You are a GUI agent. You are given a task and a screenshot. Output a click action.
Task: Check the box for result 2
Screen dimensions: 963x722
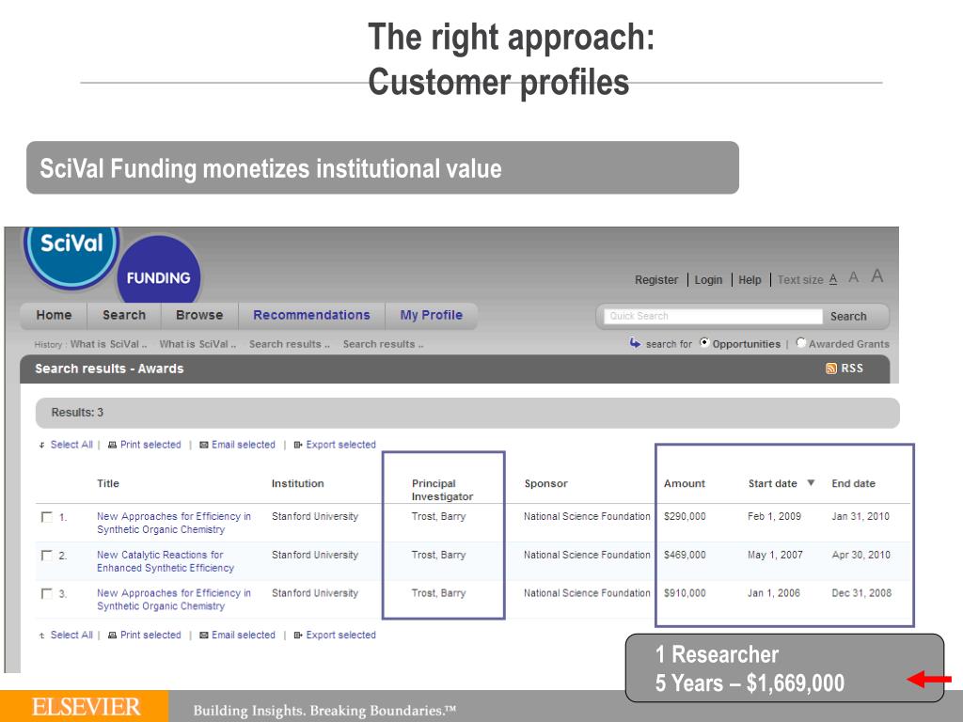tap(47, 556)
